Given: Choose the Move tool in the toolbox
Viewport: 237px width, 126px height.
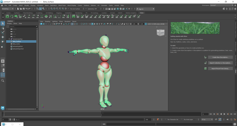Looking at the screenshot, I should tap(3, 37).
